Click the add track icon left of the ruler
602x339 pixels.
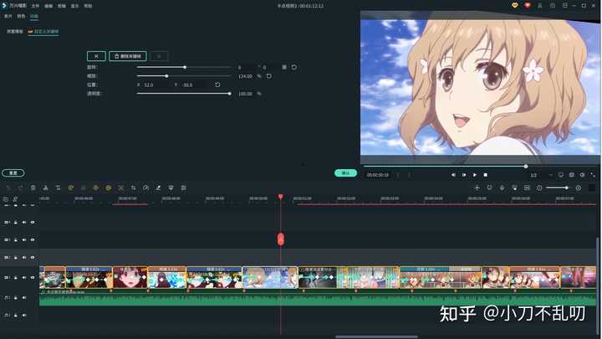click(x=6, y=199)
